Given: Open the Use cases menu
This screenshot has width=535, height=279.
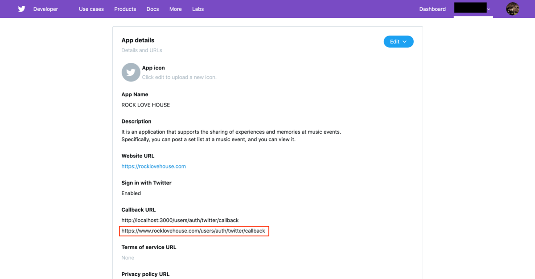Looking at the screenshot, I should (91, 9).
